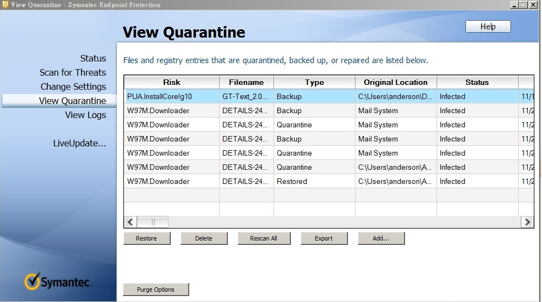Click the Export button
Viewport: 542px width, 302px height.
click(324, 238)
